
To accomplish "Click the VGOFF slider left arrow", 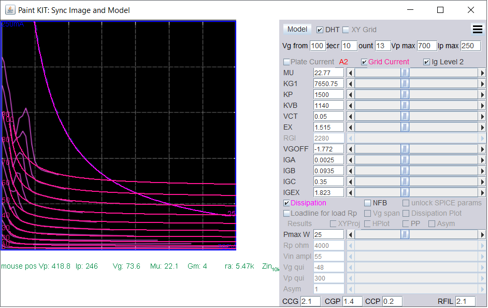I will tap(351, 149).
